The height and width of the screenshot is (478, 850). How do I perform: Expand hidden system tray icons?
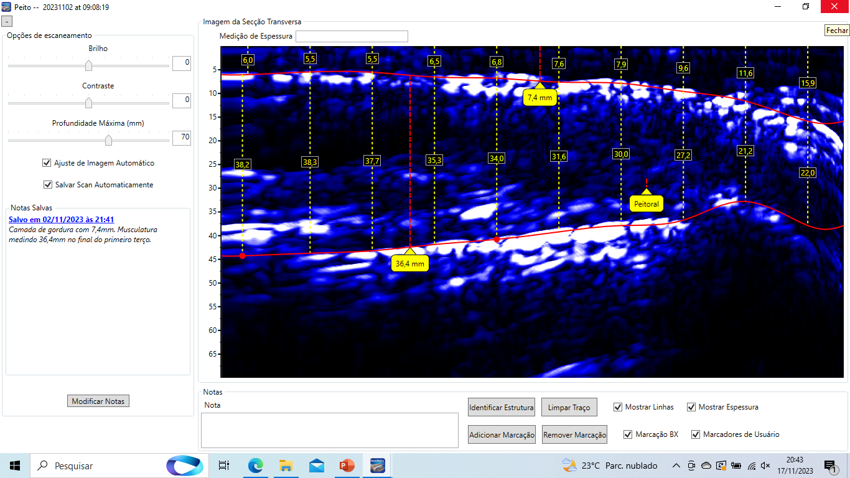coord(676,466)
